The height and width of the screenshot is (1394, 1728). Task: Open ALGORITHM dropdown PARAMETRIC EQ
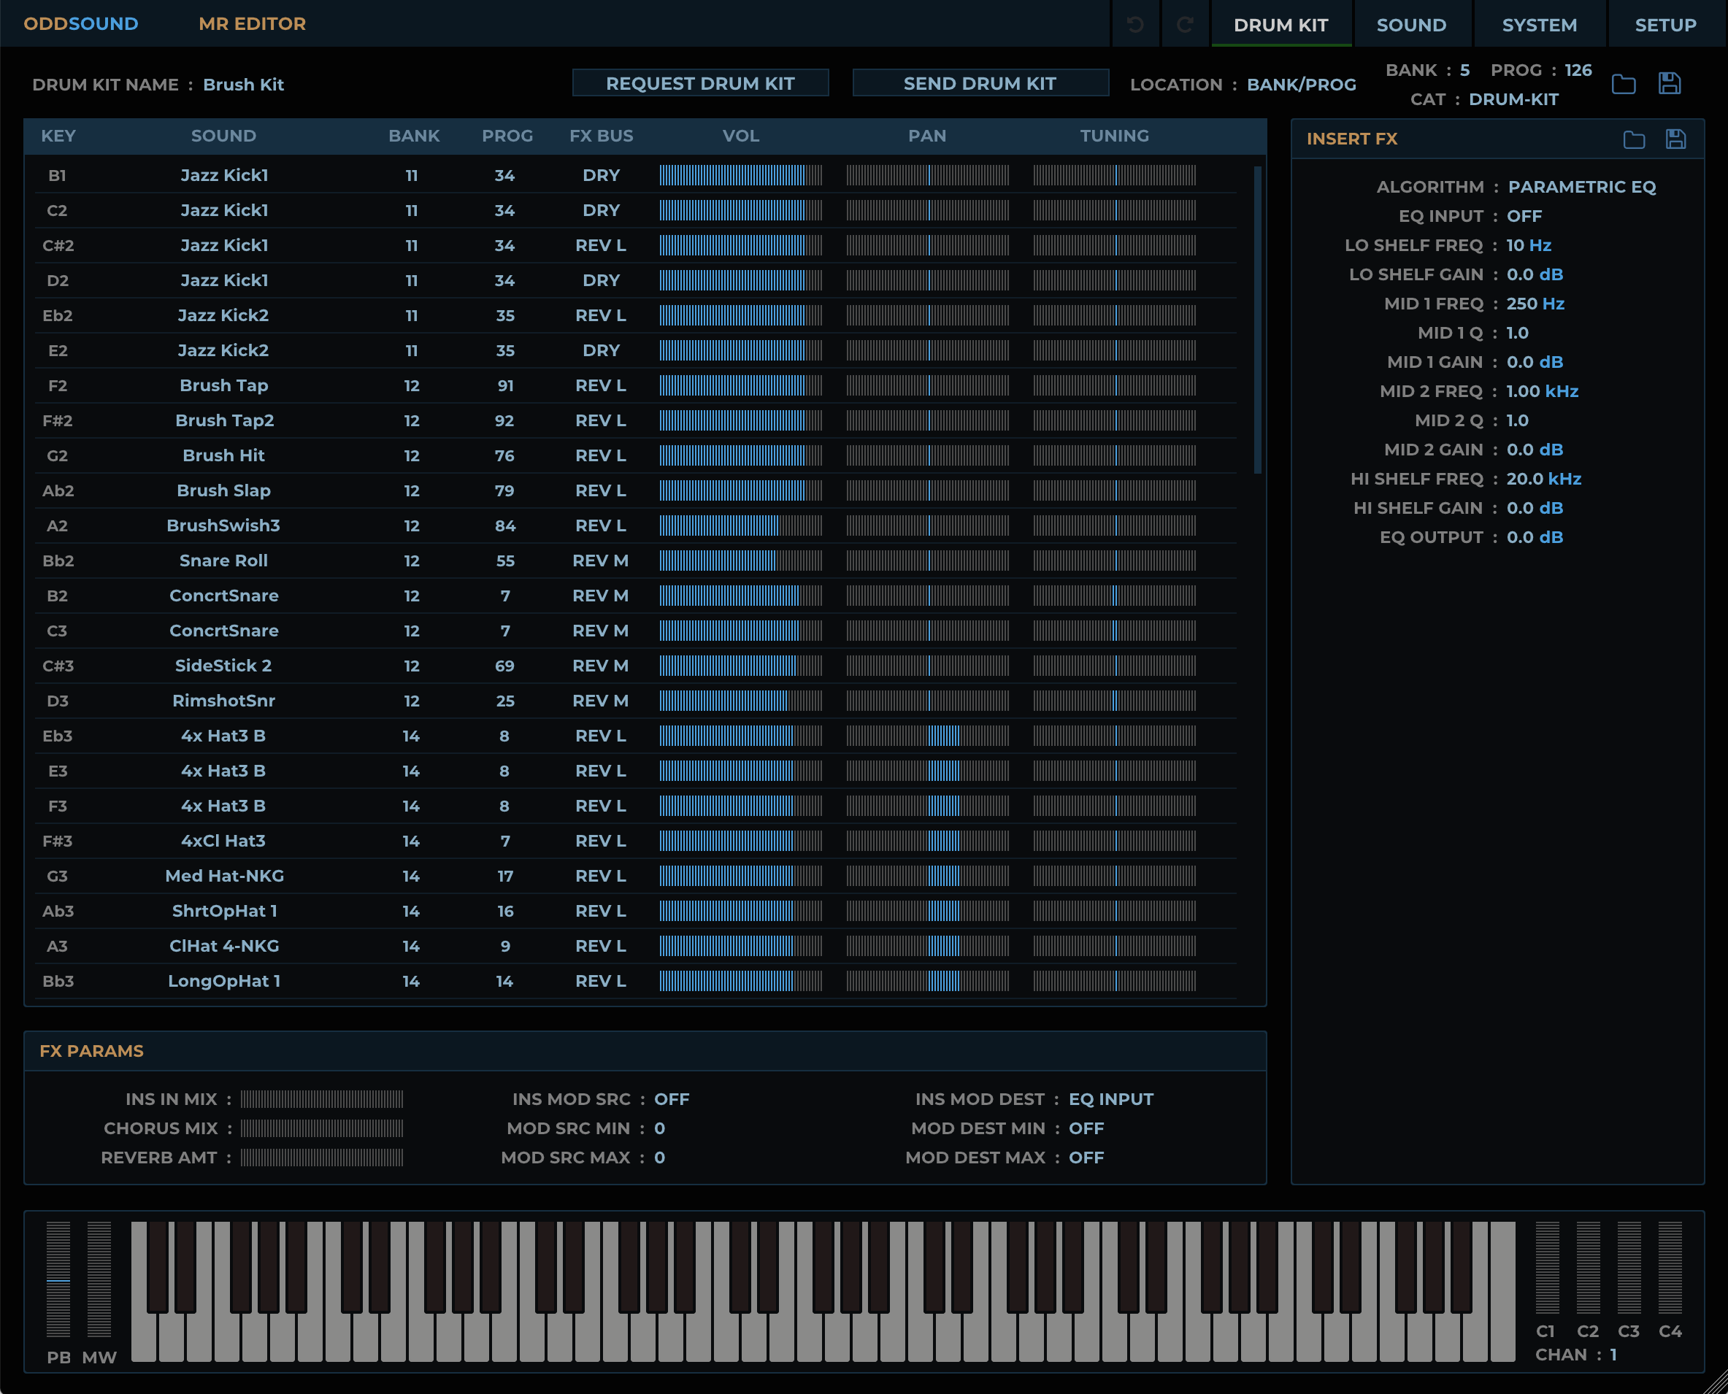(1582, 187)
